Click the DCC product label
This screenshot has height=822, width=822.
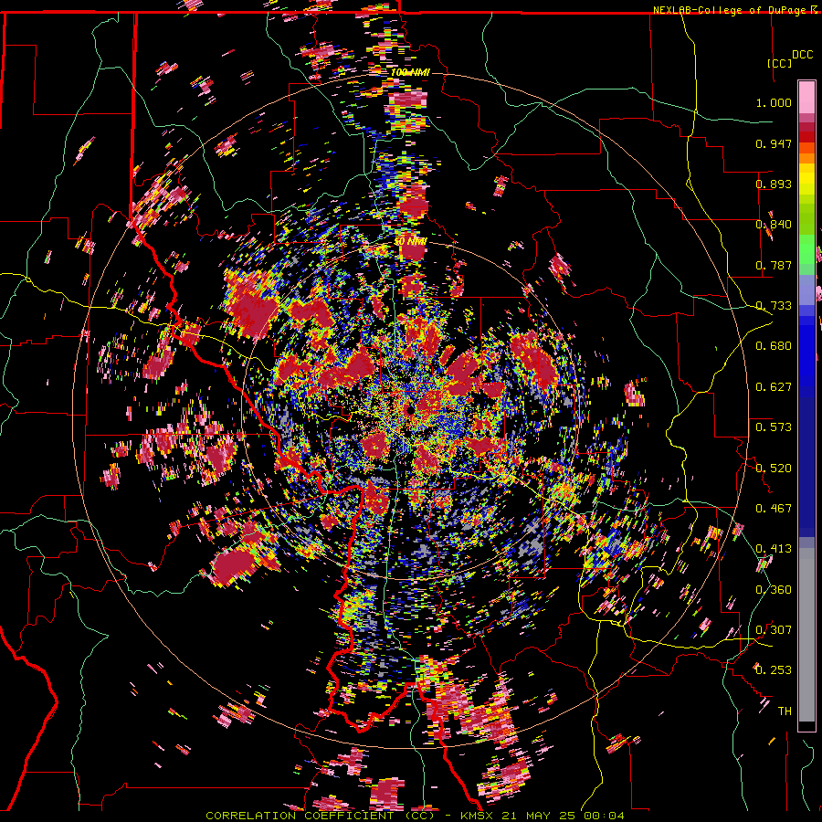click(803, 55)
